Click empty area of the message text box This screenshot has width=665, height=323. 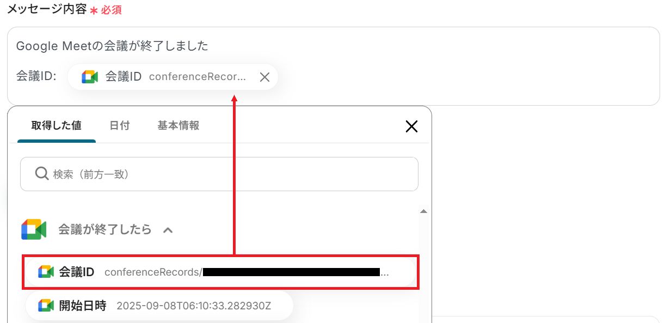(463, 76)
